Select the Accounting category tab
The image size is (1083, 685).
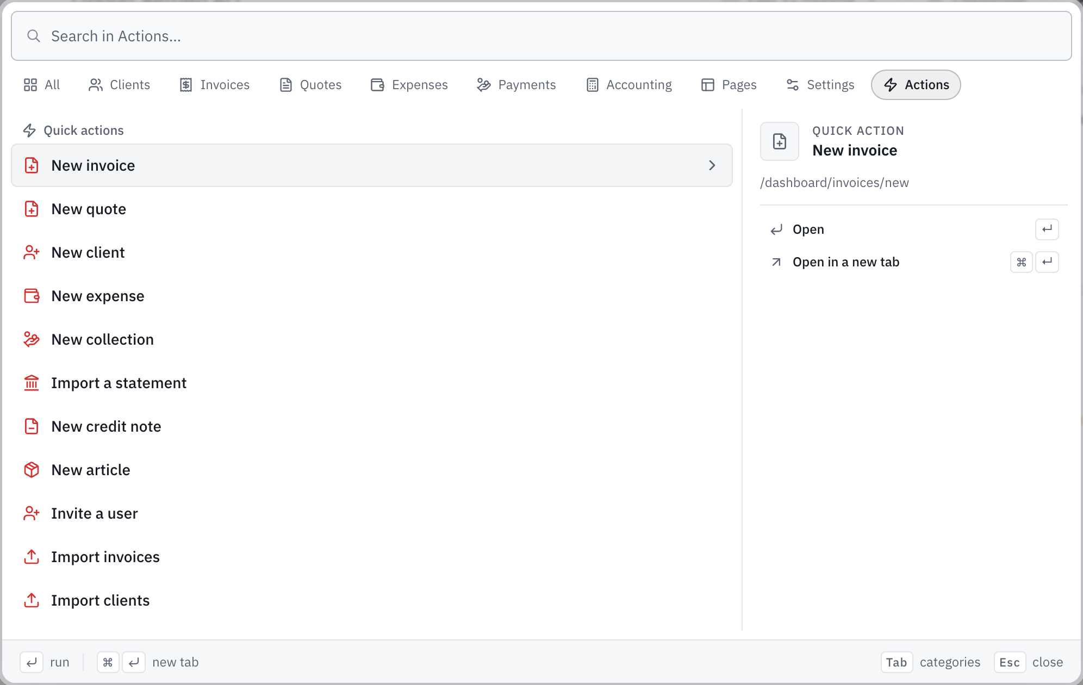pos(629,85)
